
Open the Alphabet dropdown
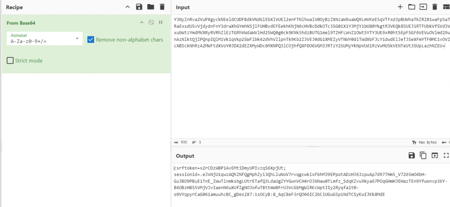[x=44, y=39]
